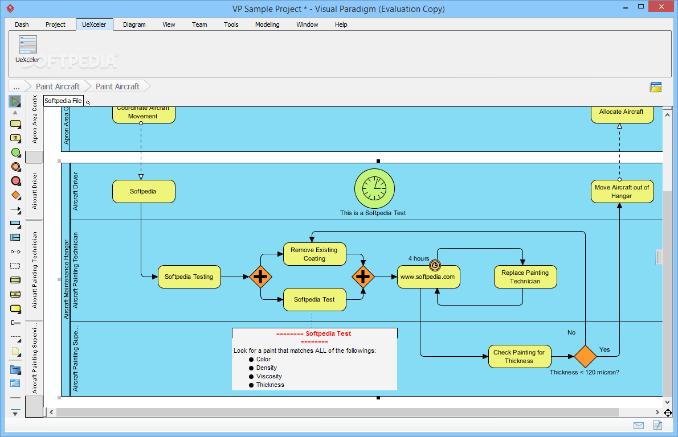678x437 pixels.
Task: Click the diagram pan crosshair icon
Action: click(x=668, y=413)
